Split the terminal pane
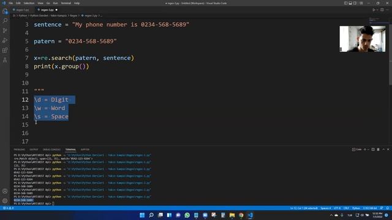392x220 pixels. [373, 149]
